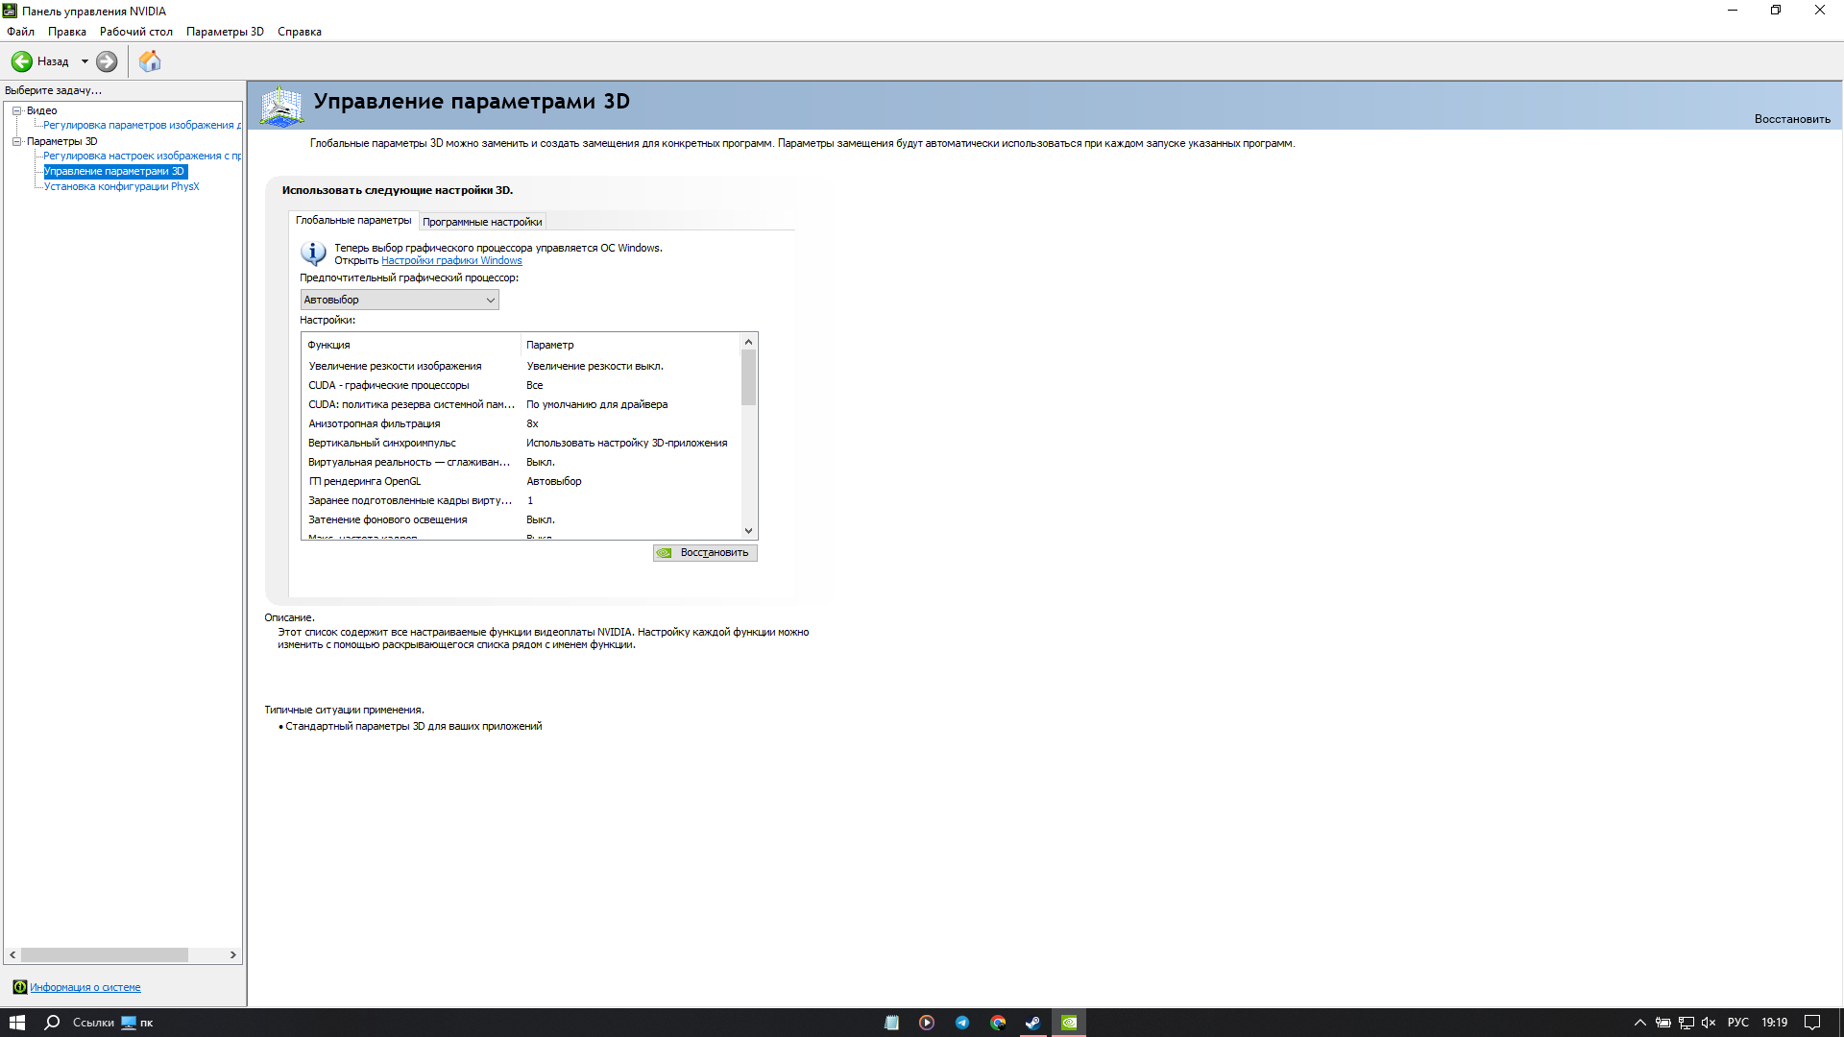
Task: Click task pane horizontal scroll left arrow
Action: click(12, 955)
